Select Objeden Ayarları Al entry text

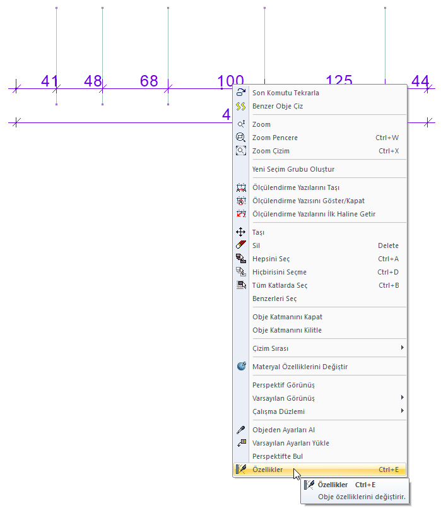284,430
